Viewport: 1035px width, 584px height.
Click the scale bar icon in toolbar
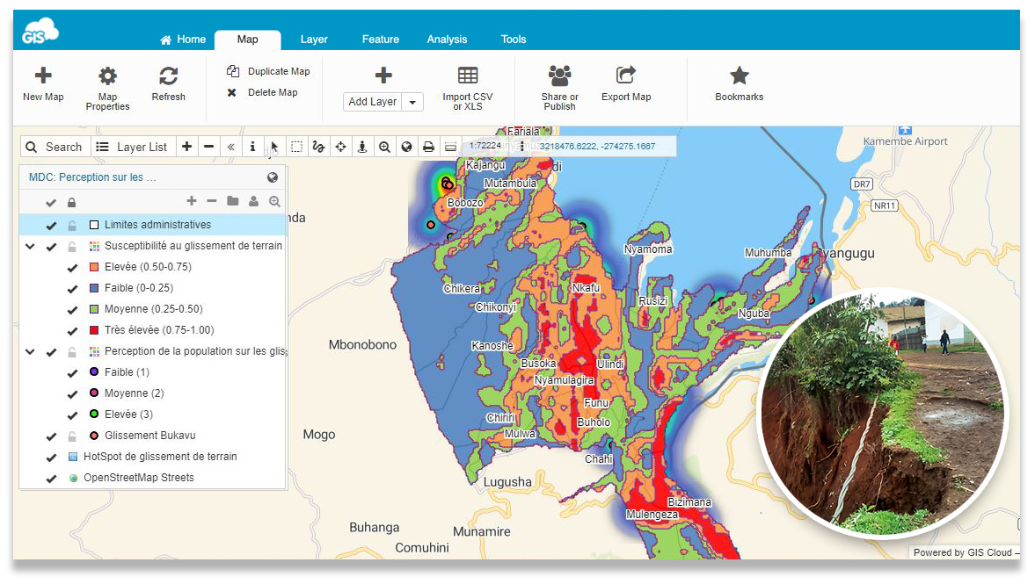(x=450, y=147)
